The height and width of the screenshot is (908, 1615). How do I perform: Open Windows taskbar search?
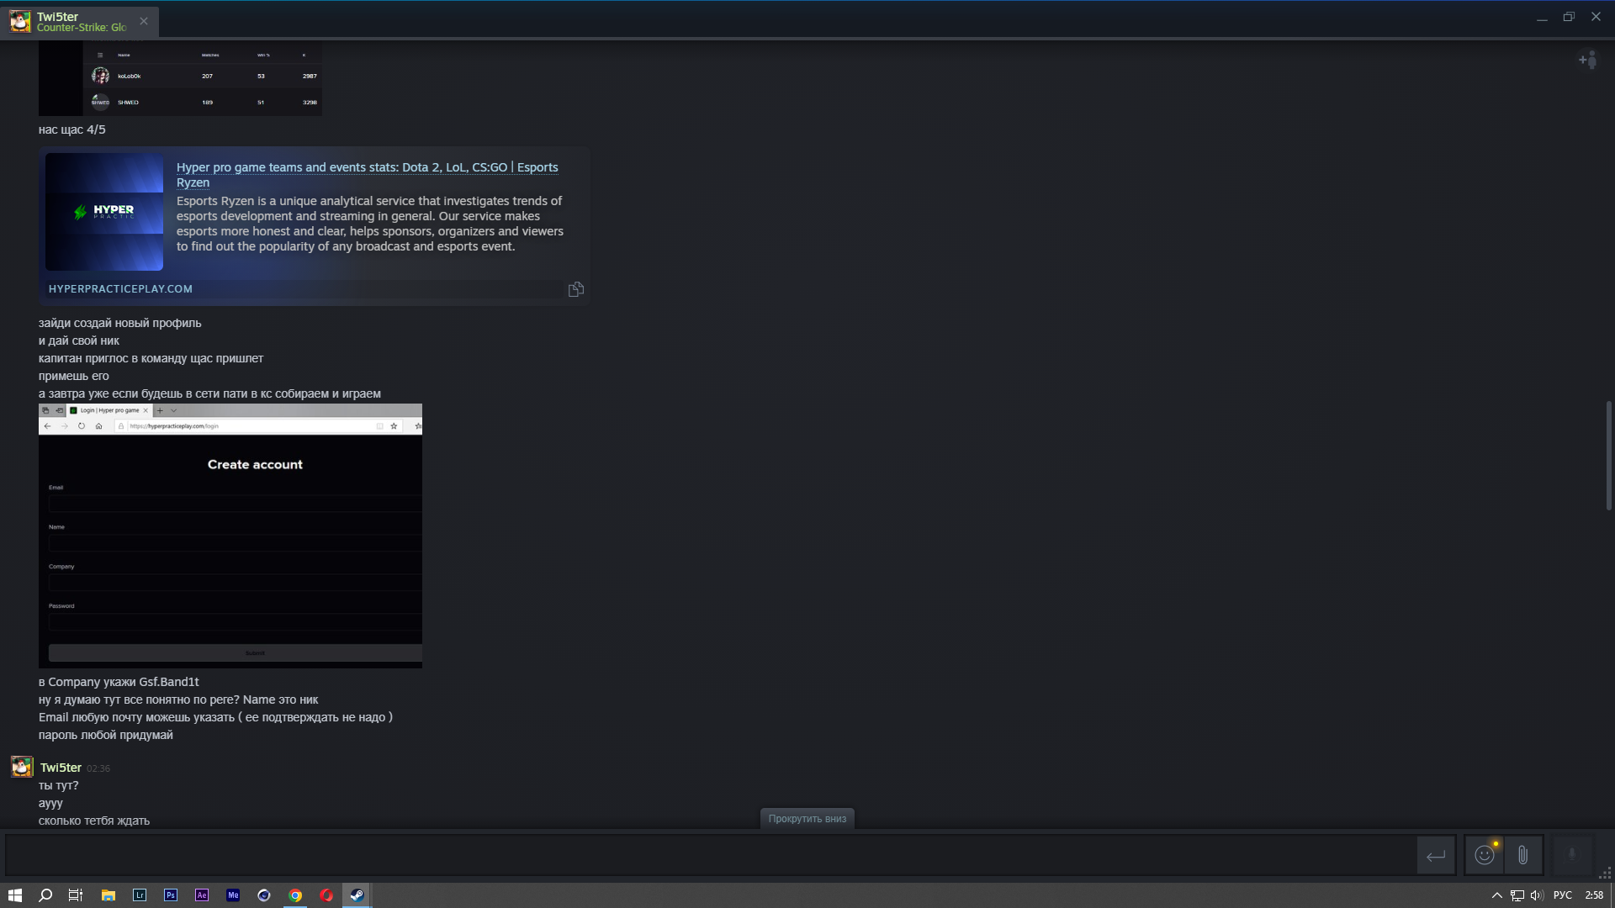45,895
